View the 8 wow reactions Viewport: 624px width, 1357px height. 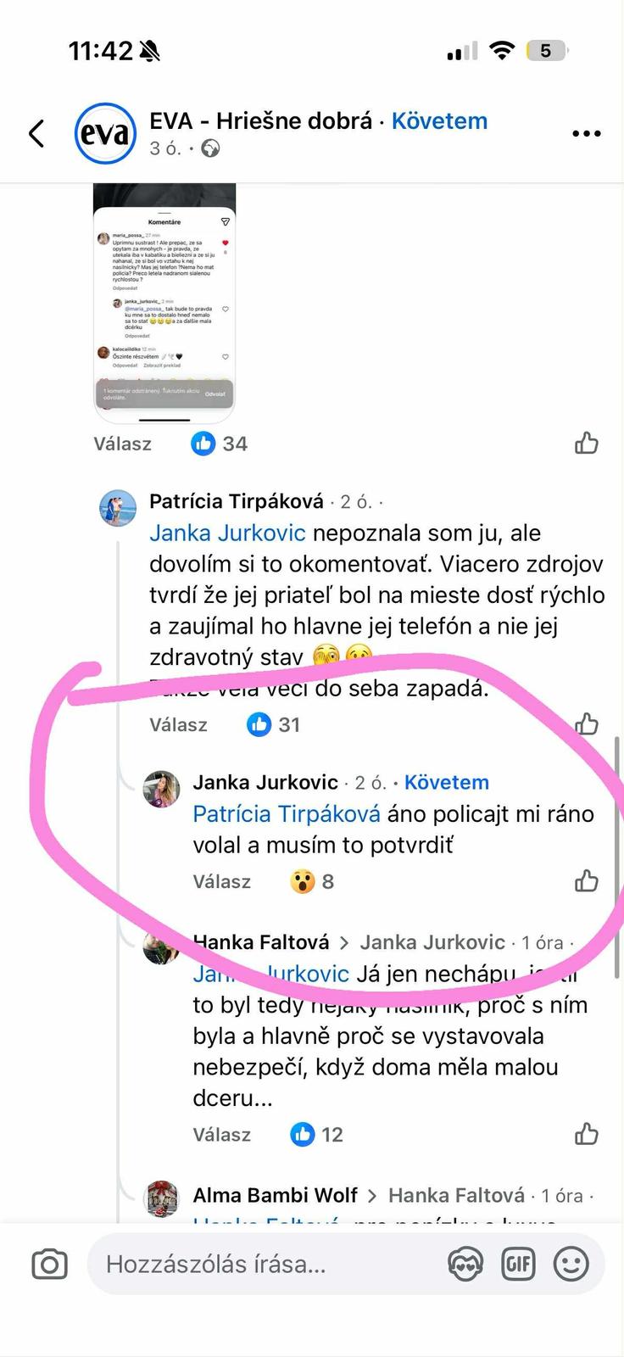(x=312, y=881)
